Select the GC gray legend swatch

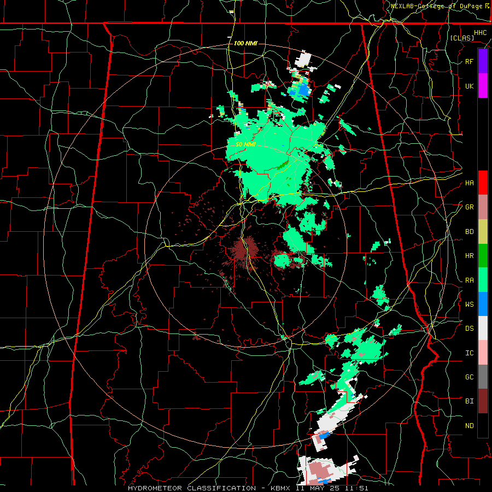click(483, 377)
